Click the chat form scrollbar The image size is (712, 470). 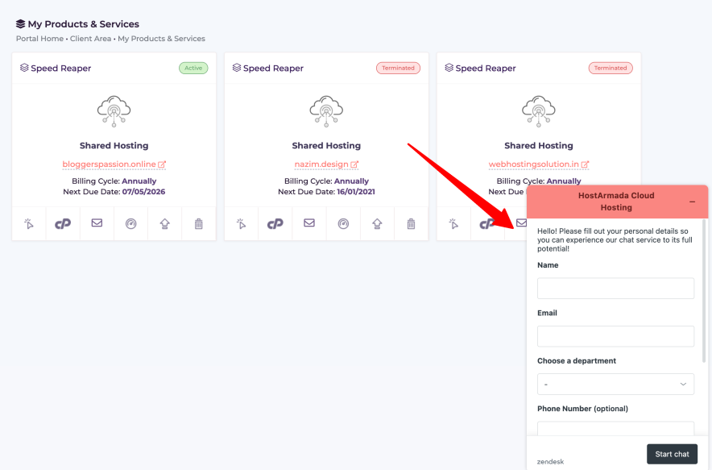pos(704,291)
